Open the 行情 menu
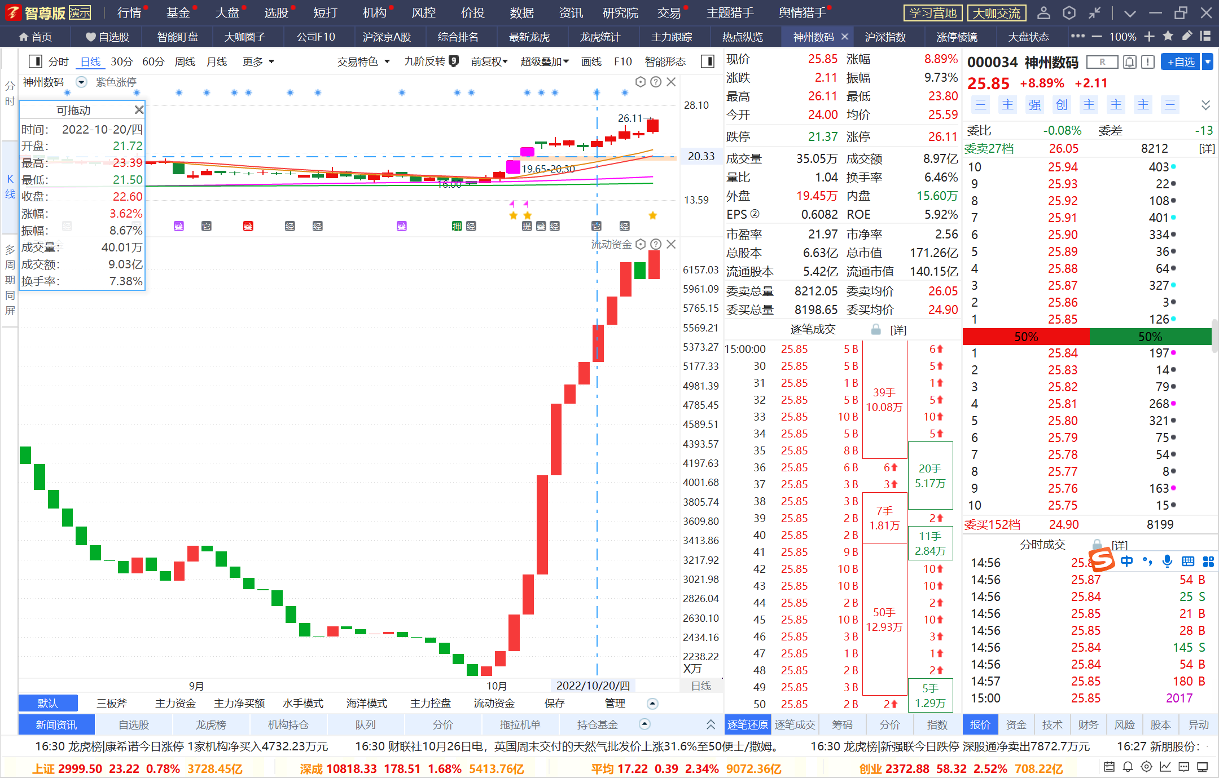Viewport: 1219px width, 778px height. point(129,12)
